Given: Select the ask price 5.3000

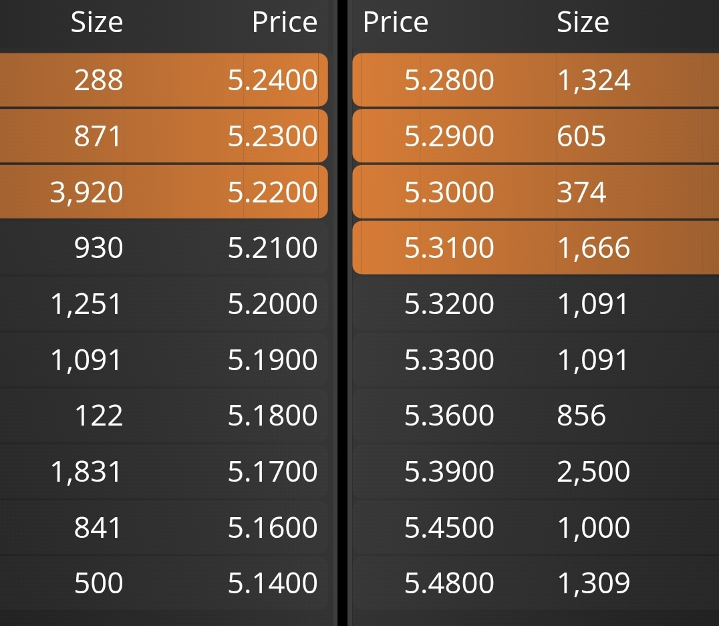Looking at the screenshot, I should coord(449,192).
